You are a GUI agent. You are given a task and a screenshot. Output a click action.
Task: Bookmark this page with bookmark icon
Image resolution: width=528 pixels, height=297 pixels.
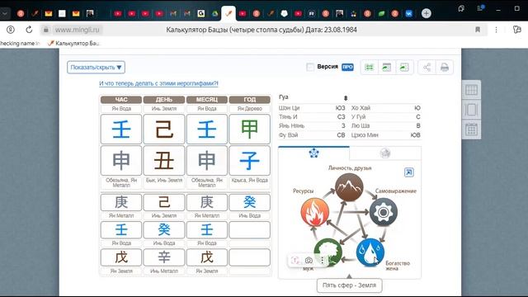[x=478, y=30]
